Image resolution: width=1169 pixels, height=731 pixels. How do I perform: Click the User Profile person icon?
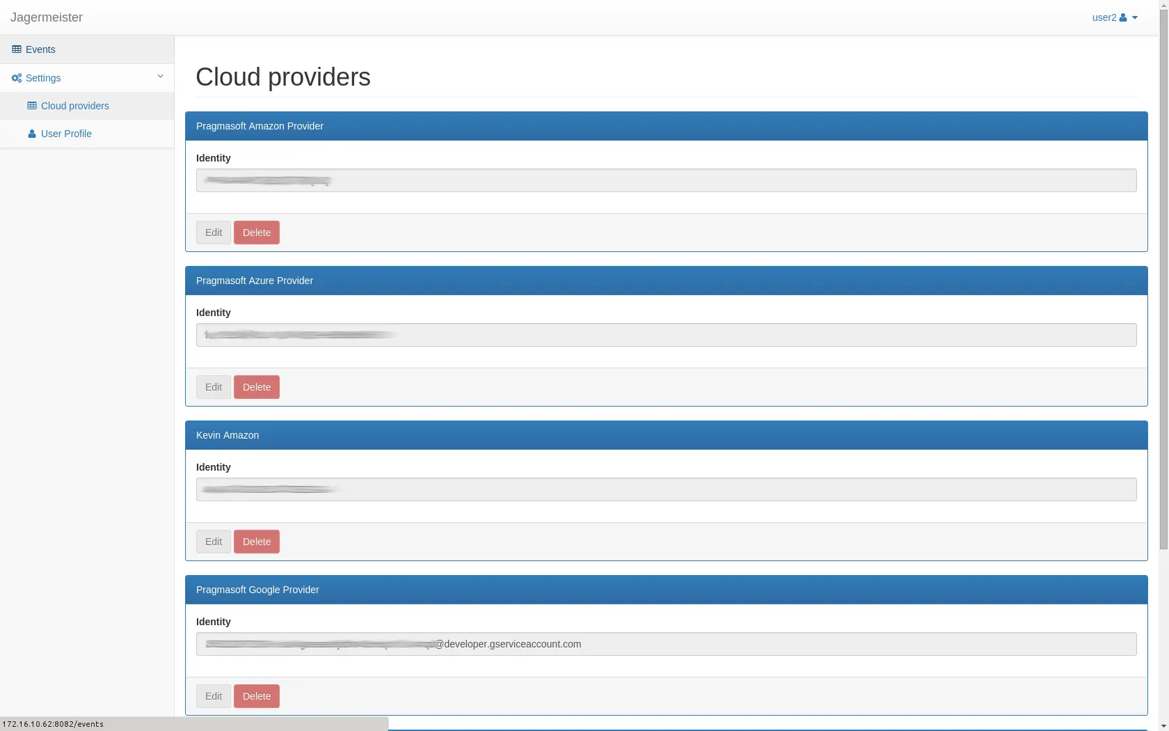click(32, 134)
